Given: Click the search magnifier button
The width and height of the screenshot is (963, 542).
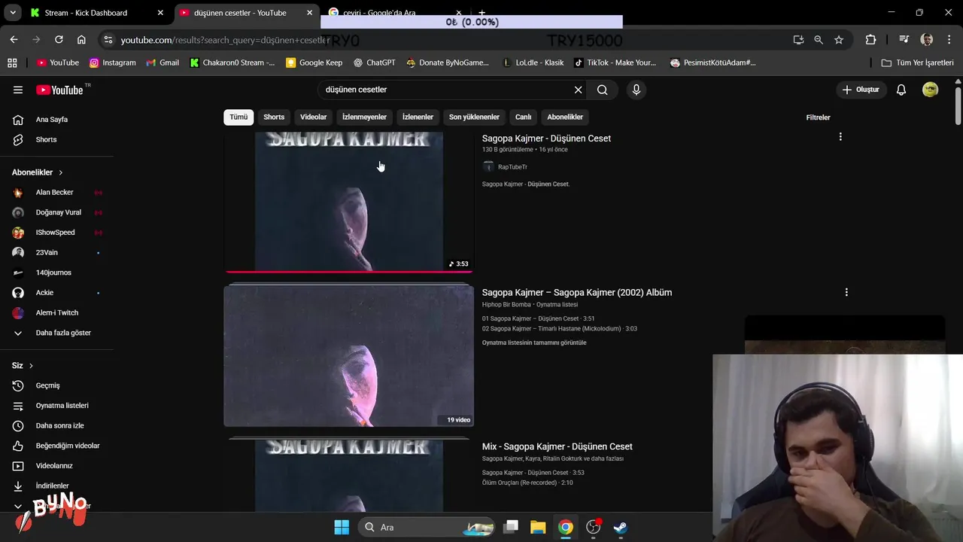Looking at the screenshot, I should coord(603,90).
